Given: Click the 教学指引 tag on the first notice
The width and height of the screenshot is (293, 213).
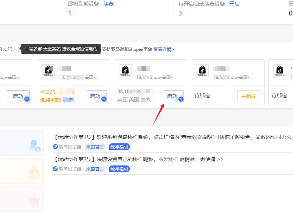Looking at the screenshot, I should click(x=119, y=147).
